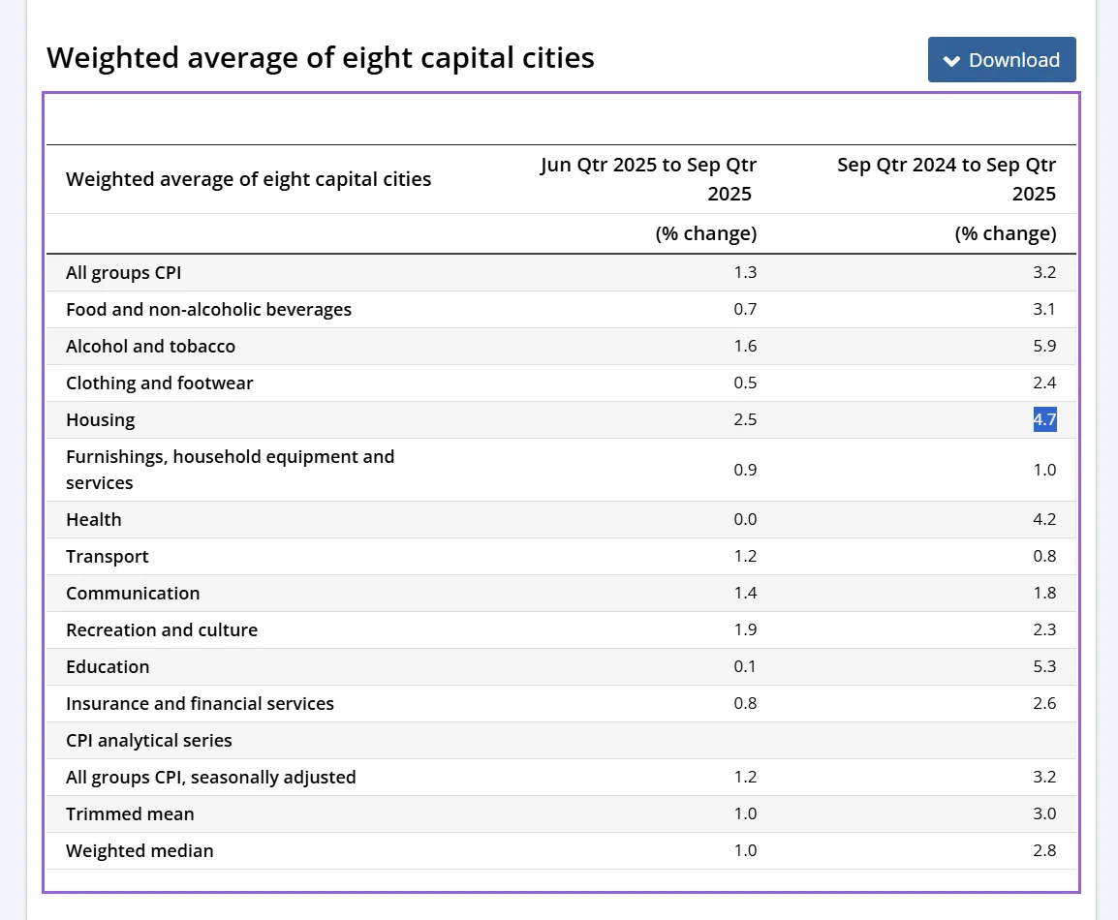Click the Education annual value 5.3
The width and height of the screenshot is (1118, 920).
tap(1043, 667)
